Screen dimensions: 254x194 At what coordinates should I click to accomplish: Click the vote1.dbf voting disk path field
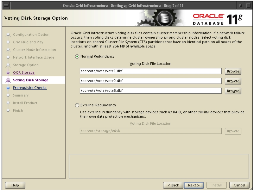(x=151, y=71)
